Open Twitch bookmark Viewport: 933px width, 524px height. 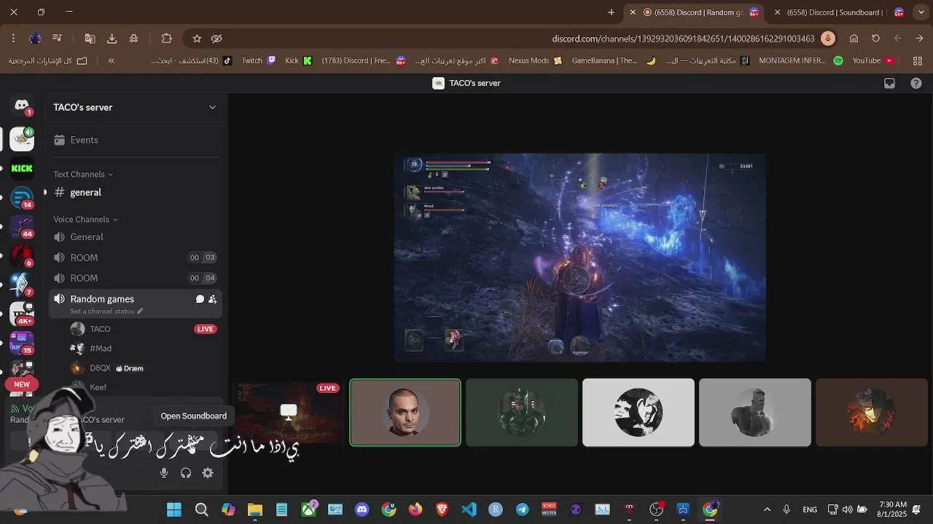[259, 60]
